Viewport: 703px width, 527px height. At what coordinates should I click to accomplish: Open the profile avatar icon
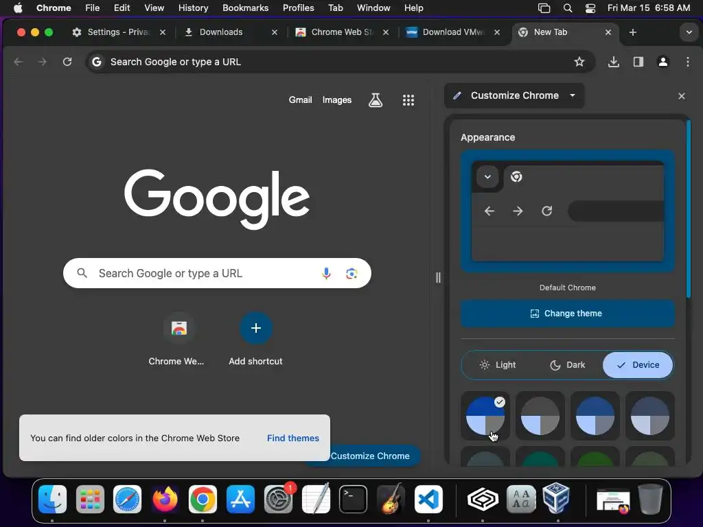click(x=662, y=62)
